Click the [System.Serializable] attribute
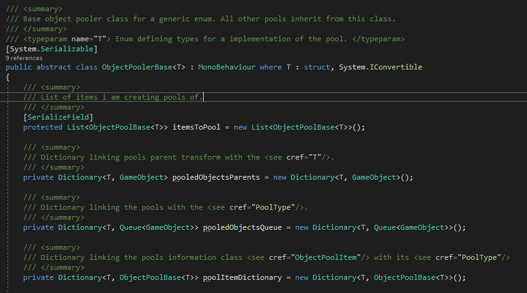 pos(51,48)
